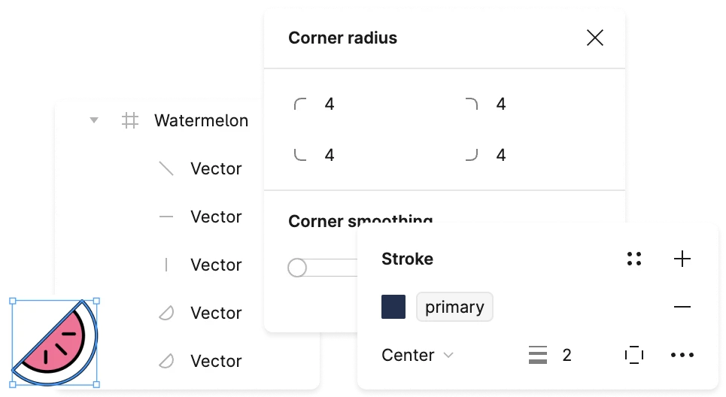Select the vertical line Vector layer
The height and width of the screenshot is (397, 726).
coord(199,265)
